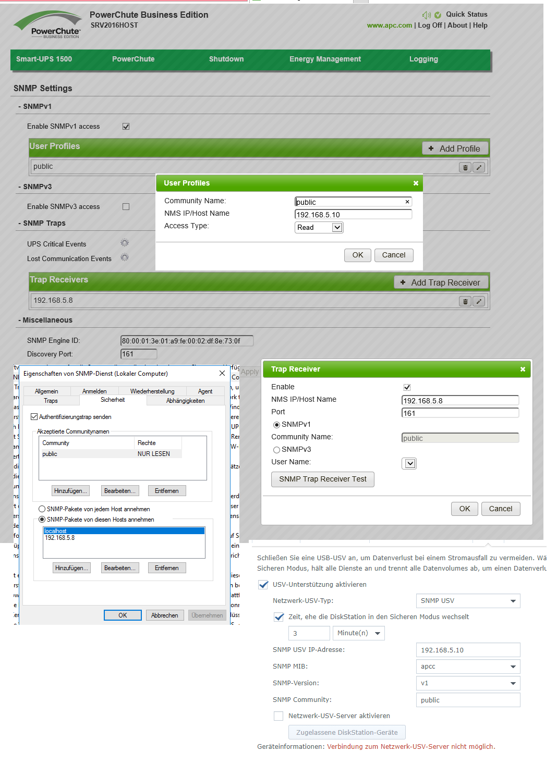The height and width of the screenshot is (765, 557).
Task: Open Shutdown menu
Action: click(x=226, y=59)
